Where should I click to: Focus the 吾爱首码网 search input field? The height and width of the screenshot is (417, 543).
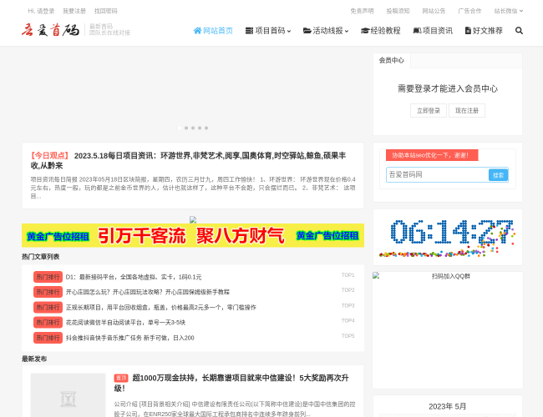click(x=437, y=174)
